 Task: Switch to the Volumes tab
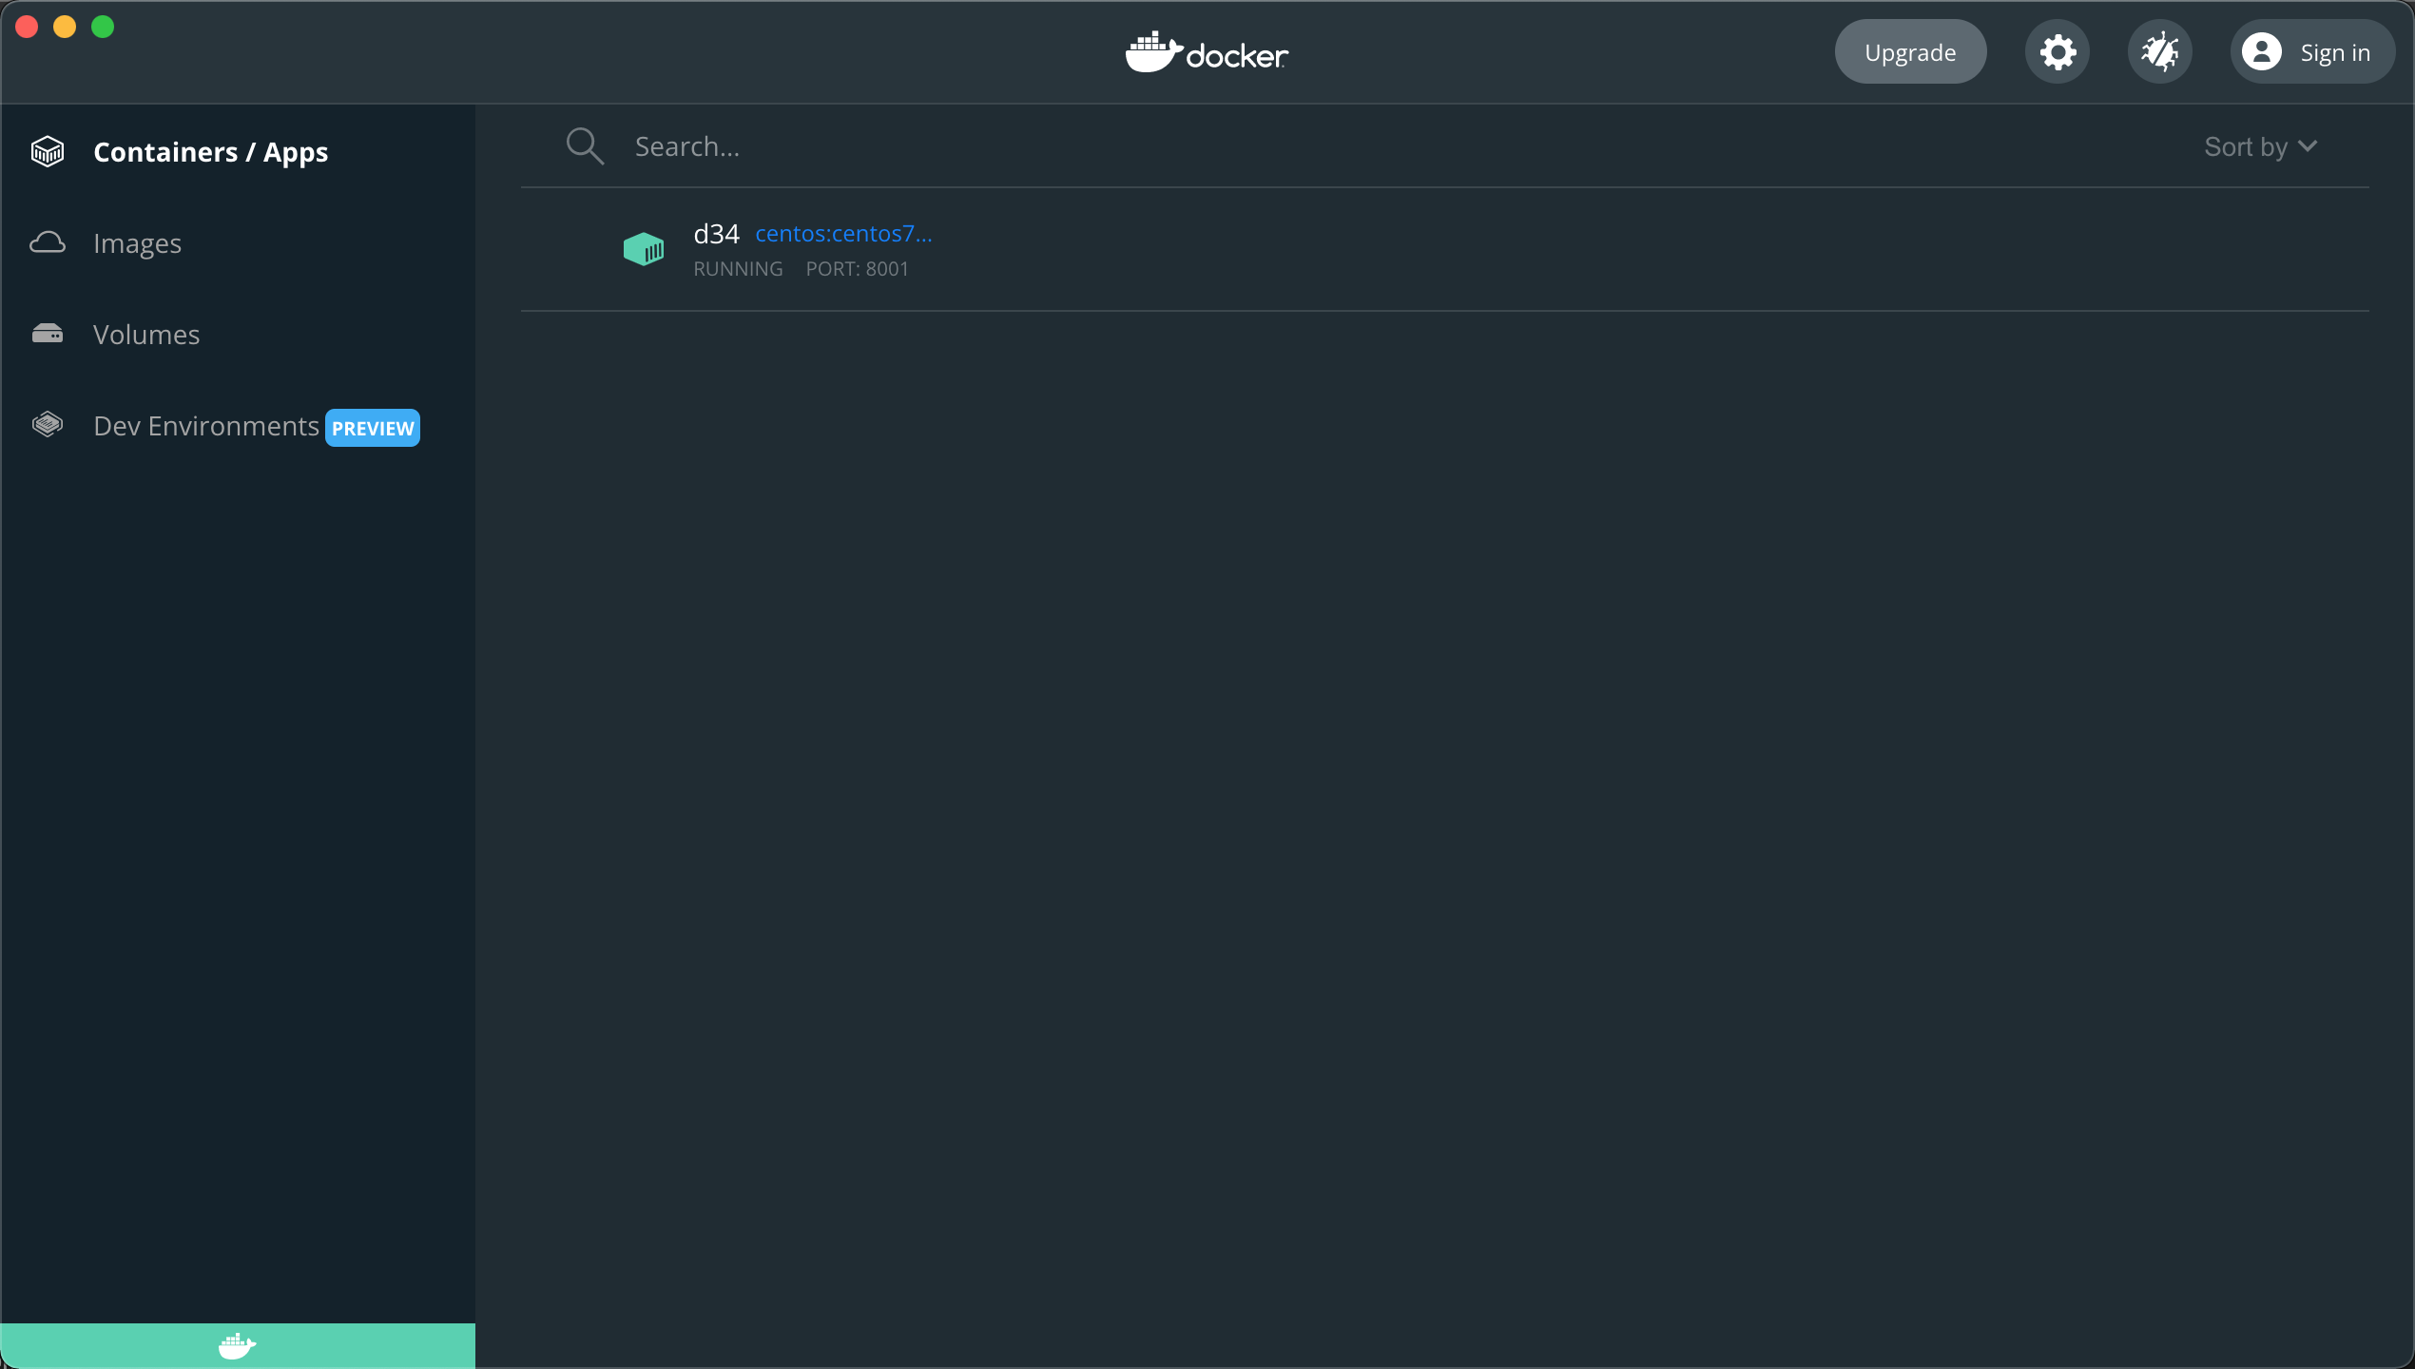(145, 334)
